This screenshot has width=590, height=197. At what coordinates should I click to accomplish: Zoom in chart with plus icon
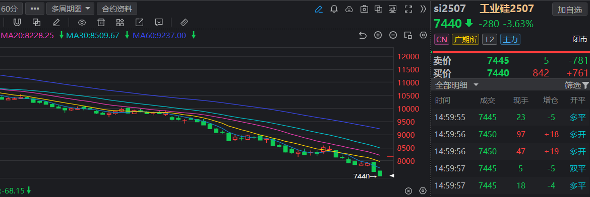378,35
